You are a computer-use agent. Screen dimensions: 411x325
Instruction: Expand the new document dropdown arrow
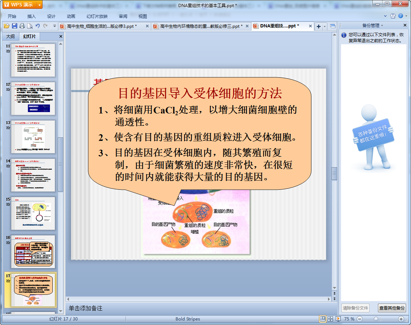tap(325, 26)
